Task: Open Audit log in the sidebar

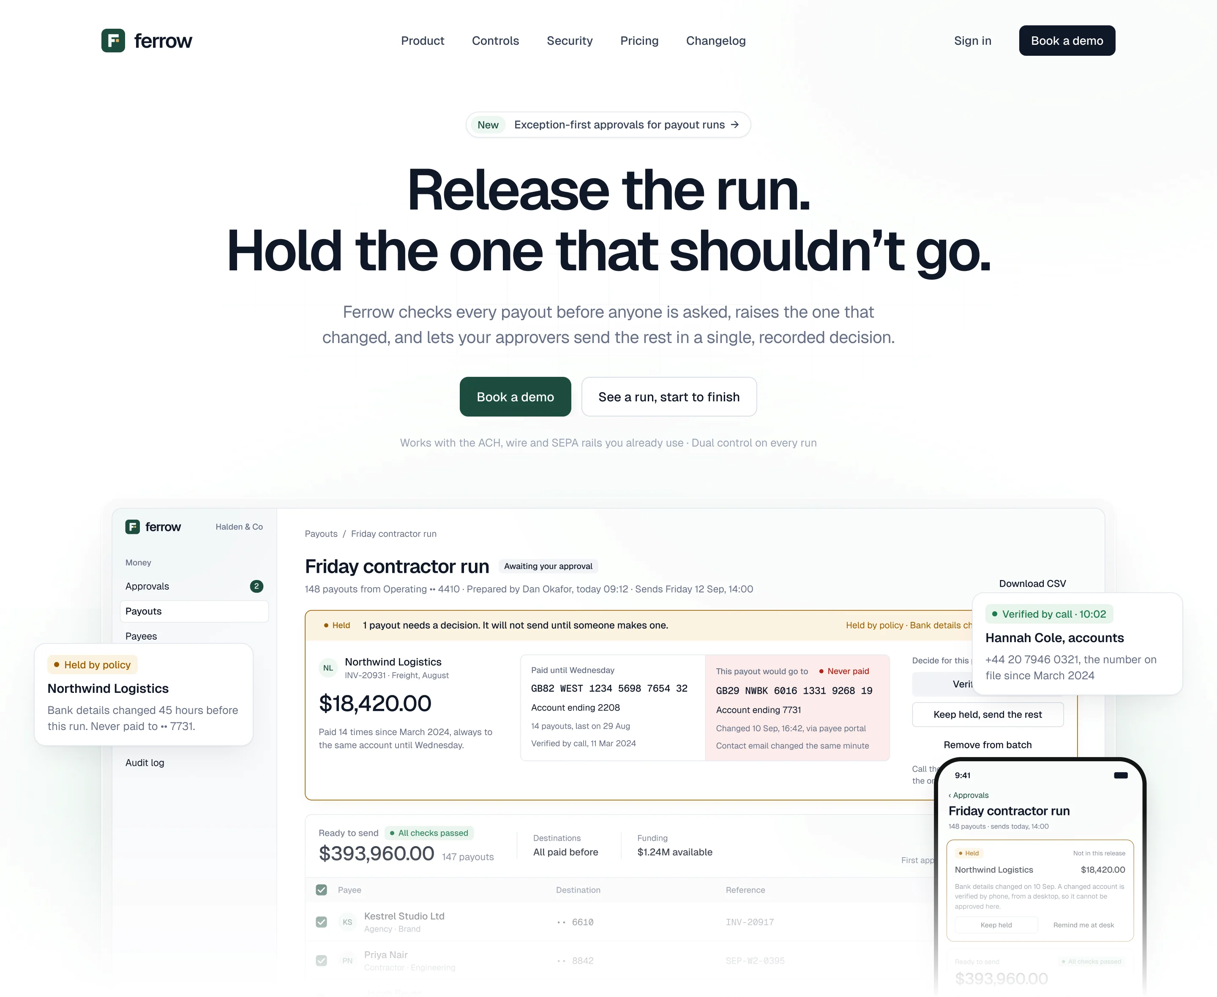Action: [x=145, y=763]
